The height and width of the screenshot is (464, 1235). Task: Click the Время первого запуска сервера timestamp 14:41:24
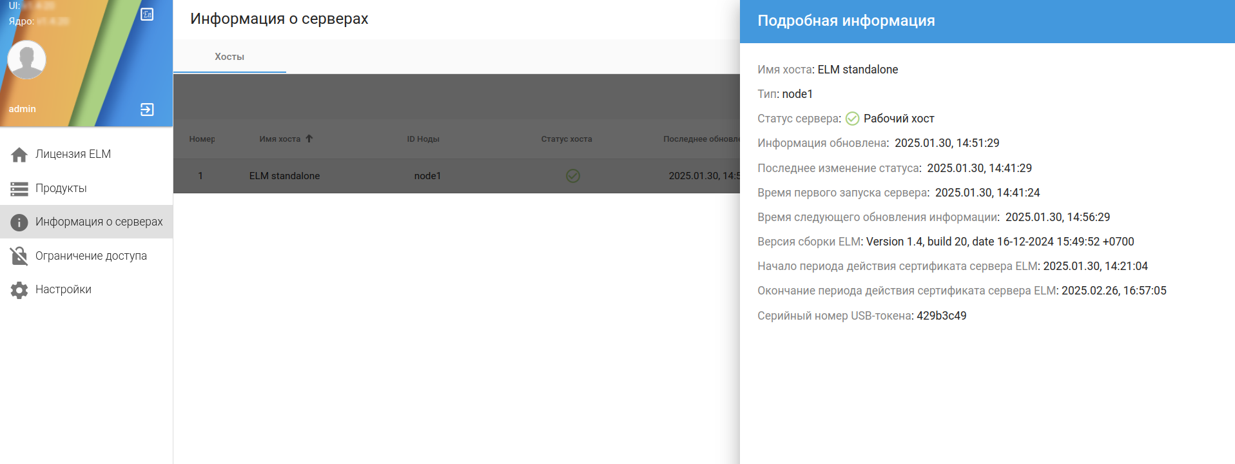click(987, 193)
